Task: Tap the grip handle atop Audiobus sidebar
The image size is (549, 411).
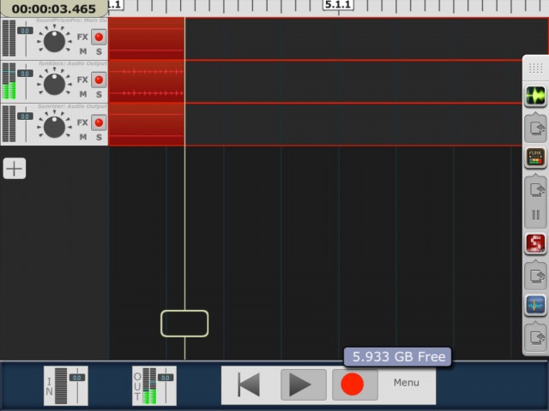Action: pos(535,68)
